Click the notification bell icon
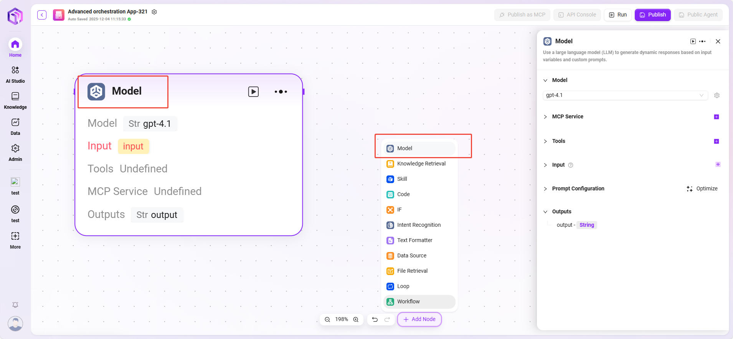The width and height of the screenshot is (733, 339). (x=15, y=305)
